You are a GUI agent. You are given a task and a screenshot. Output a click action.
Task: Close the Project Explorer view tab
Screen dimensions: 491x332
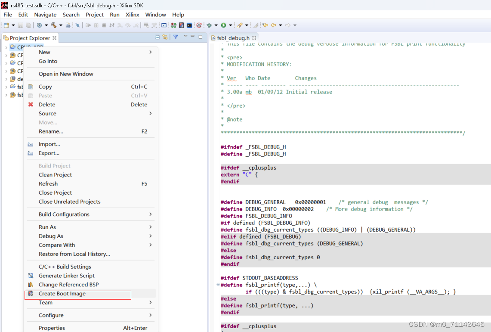click(54, 38)
